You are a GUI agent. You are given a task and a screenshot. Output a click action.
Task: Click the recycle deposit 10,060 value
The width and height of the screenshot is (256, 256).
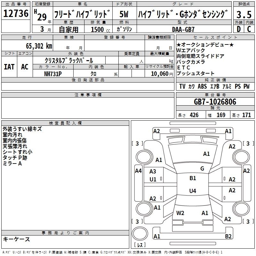(159, 74)
